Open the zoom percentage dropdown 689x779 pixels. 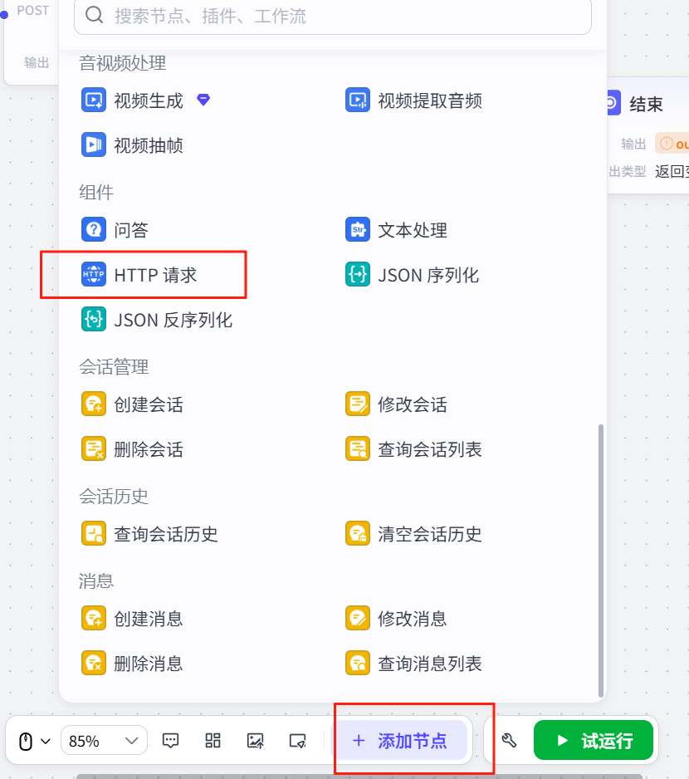[104, 741]
